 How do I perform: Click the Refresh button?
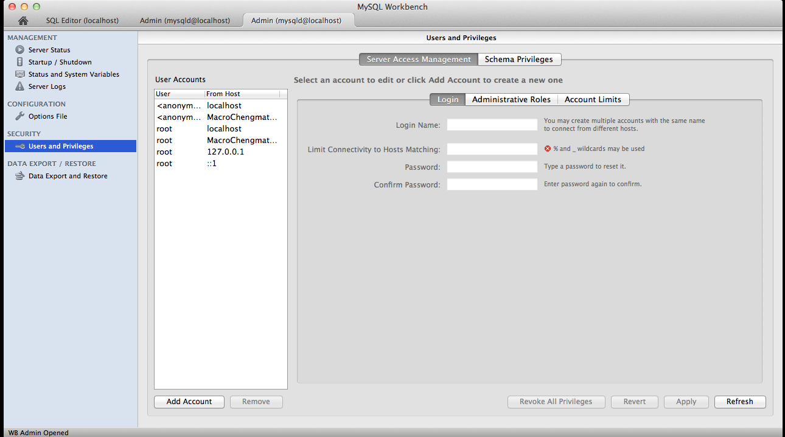[740, 402]
